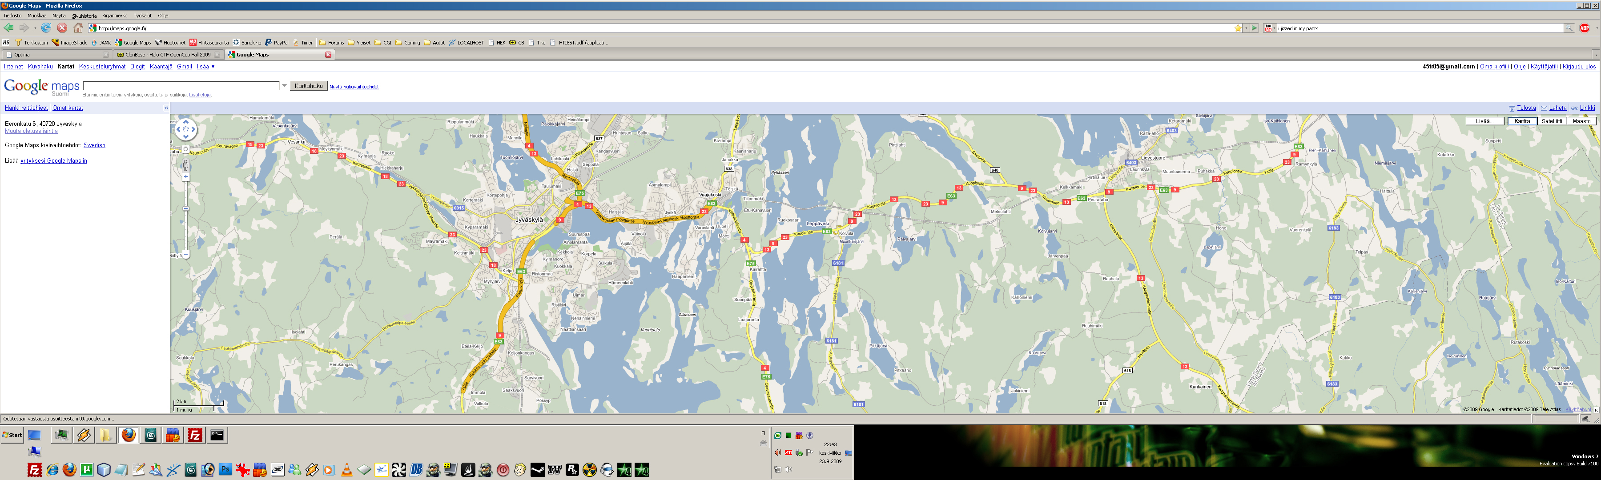Click into the Google Maps search field

point(181,86)
